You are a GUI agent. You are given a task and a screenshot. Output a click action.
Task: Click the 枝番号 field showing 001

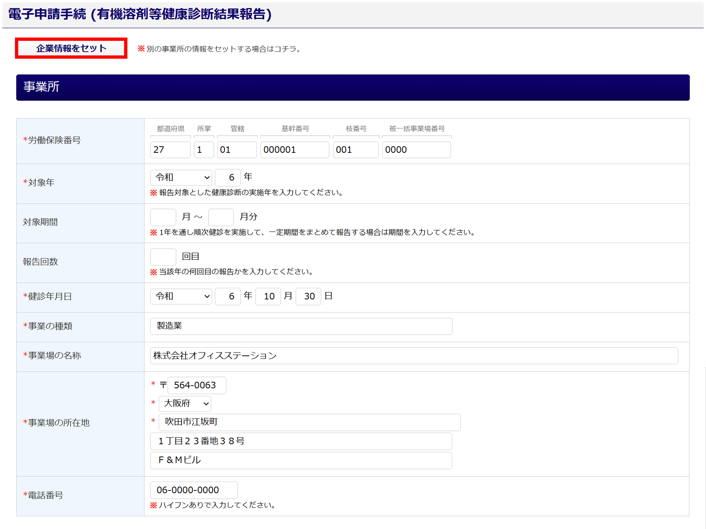[356, 150]
